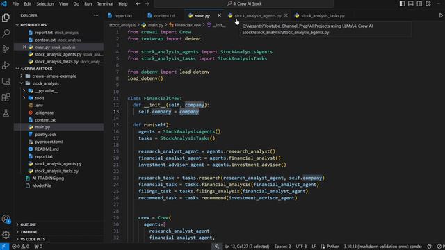The image size is (445, 250).
Task: Switch to the content.txt tab
Action: pyautogui.click(x=165, y=15)
